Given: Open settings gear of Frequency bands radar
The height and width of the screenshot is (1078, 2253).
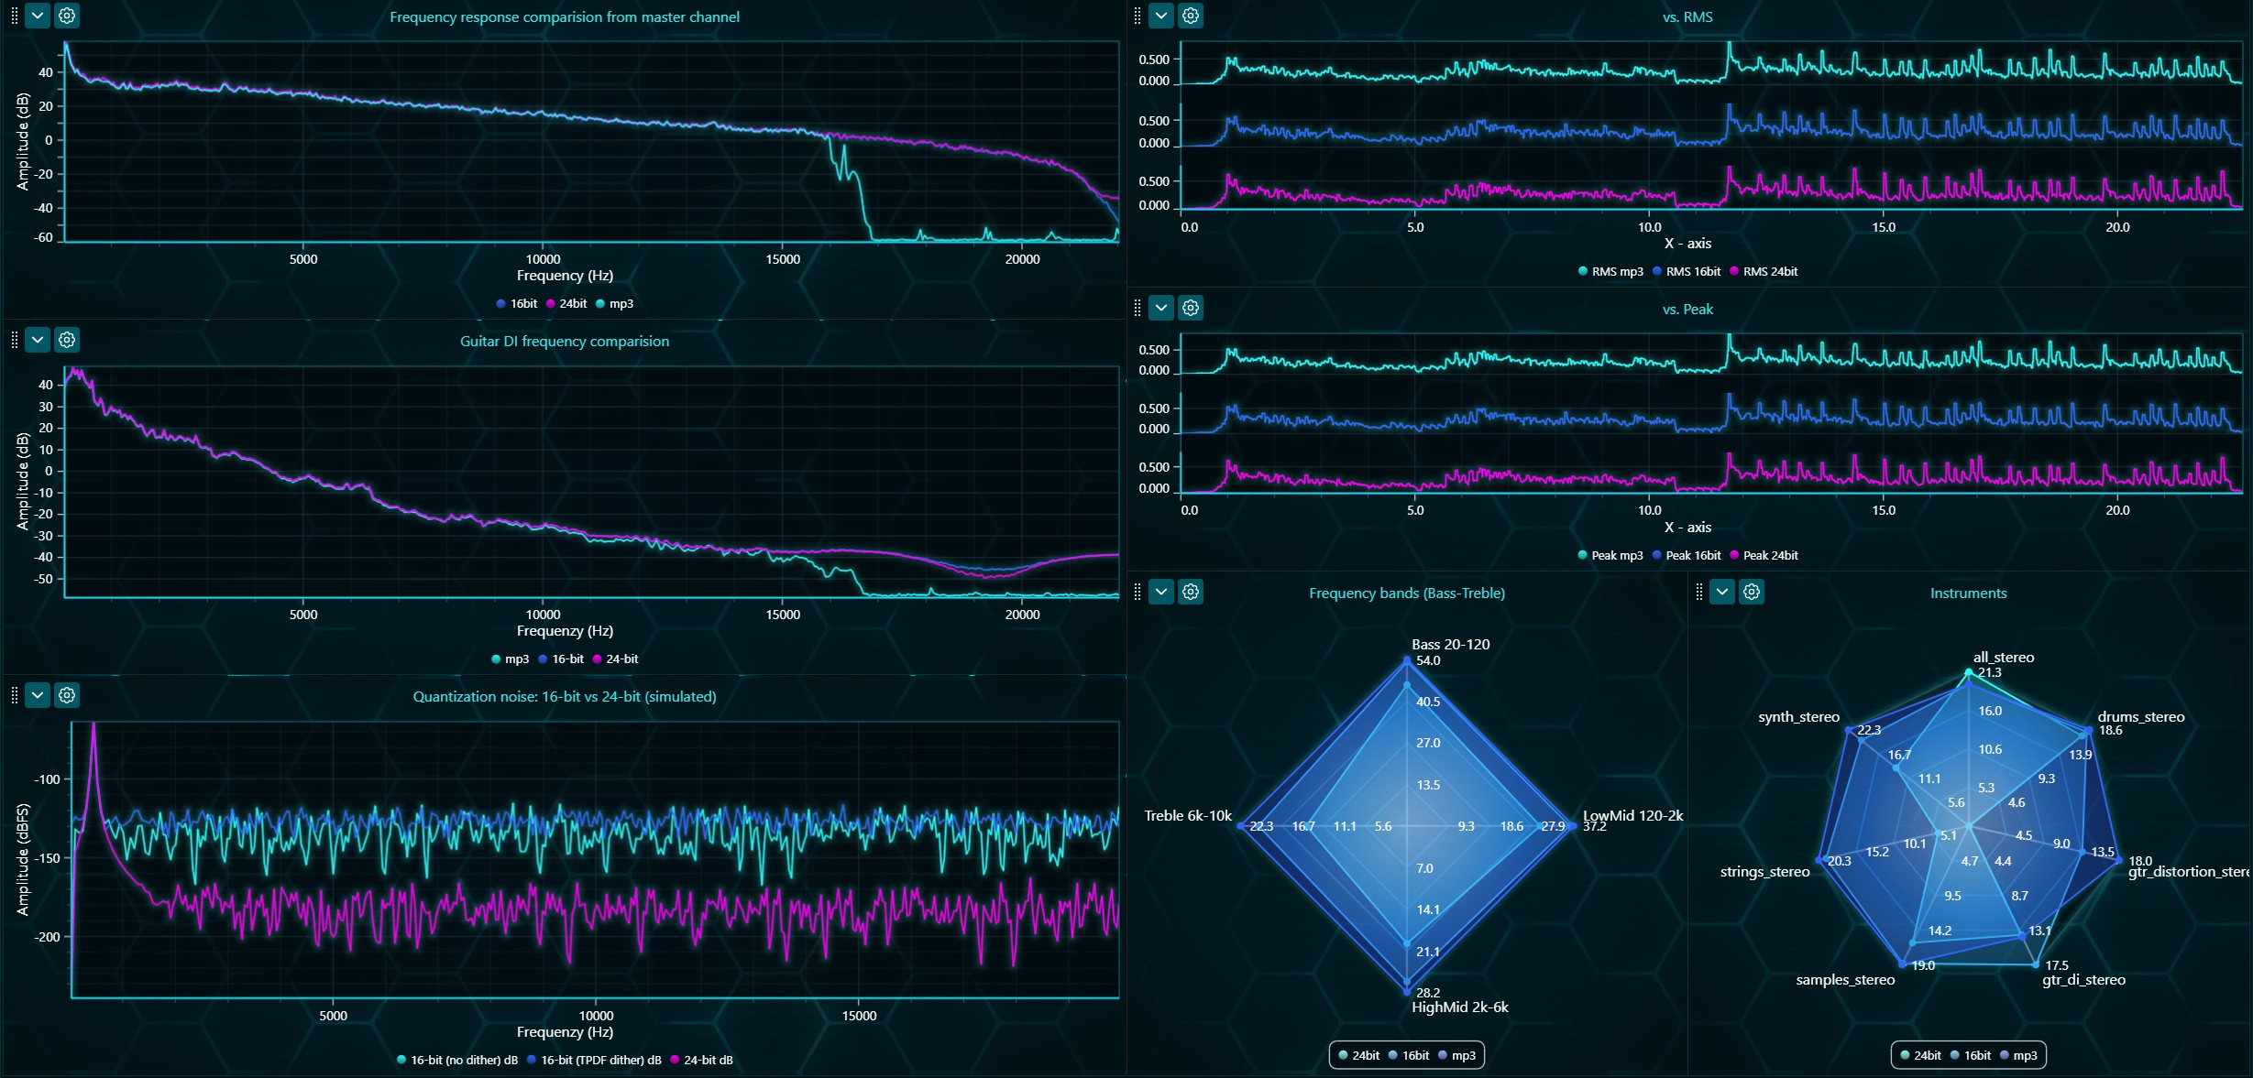Looking at the screenshot, I should tap(1191, 592).
